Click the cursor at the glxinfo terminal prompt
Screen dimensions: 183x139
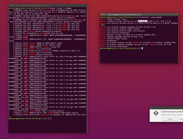click(x=142, y=48)
